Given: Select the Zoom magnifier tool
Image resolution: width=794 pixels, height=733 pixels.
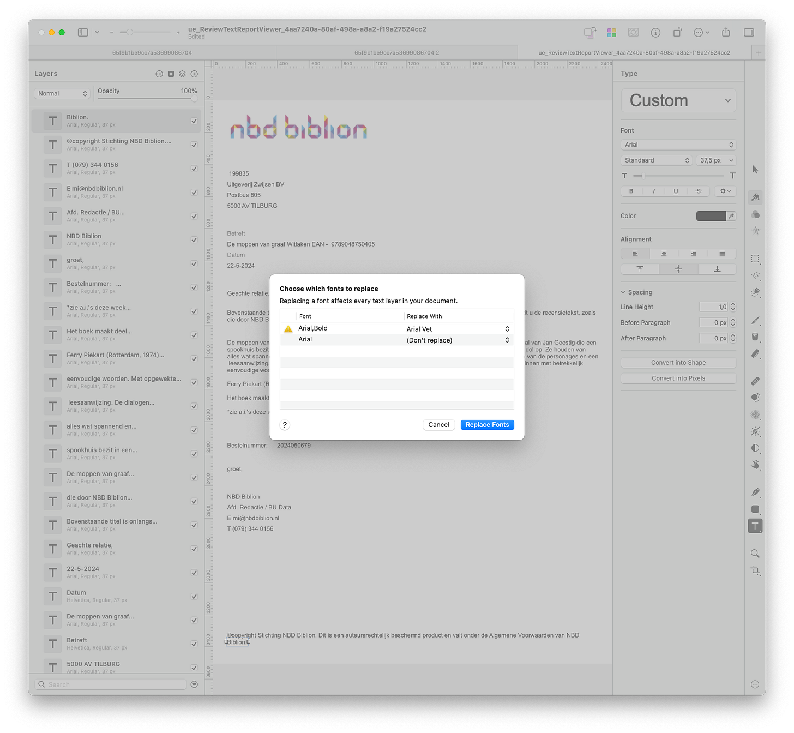Looking at the screenshot, I should coord(755,554).
